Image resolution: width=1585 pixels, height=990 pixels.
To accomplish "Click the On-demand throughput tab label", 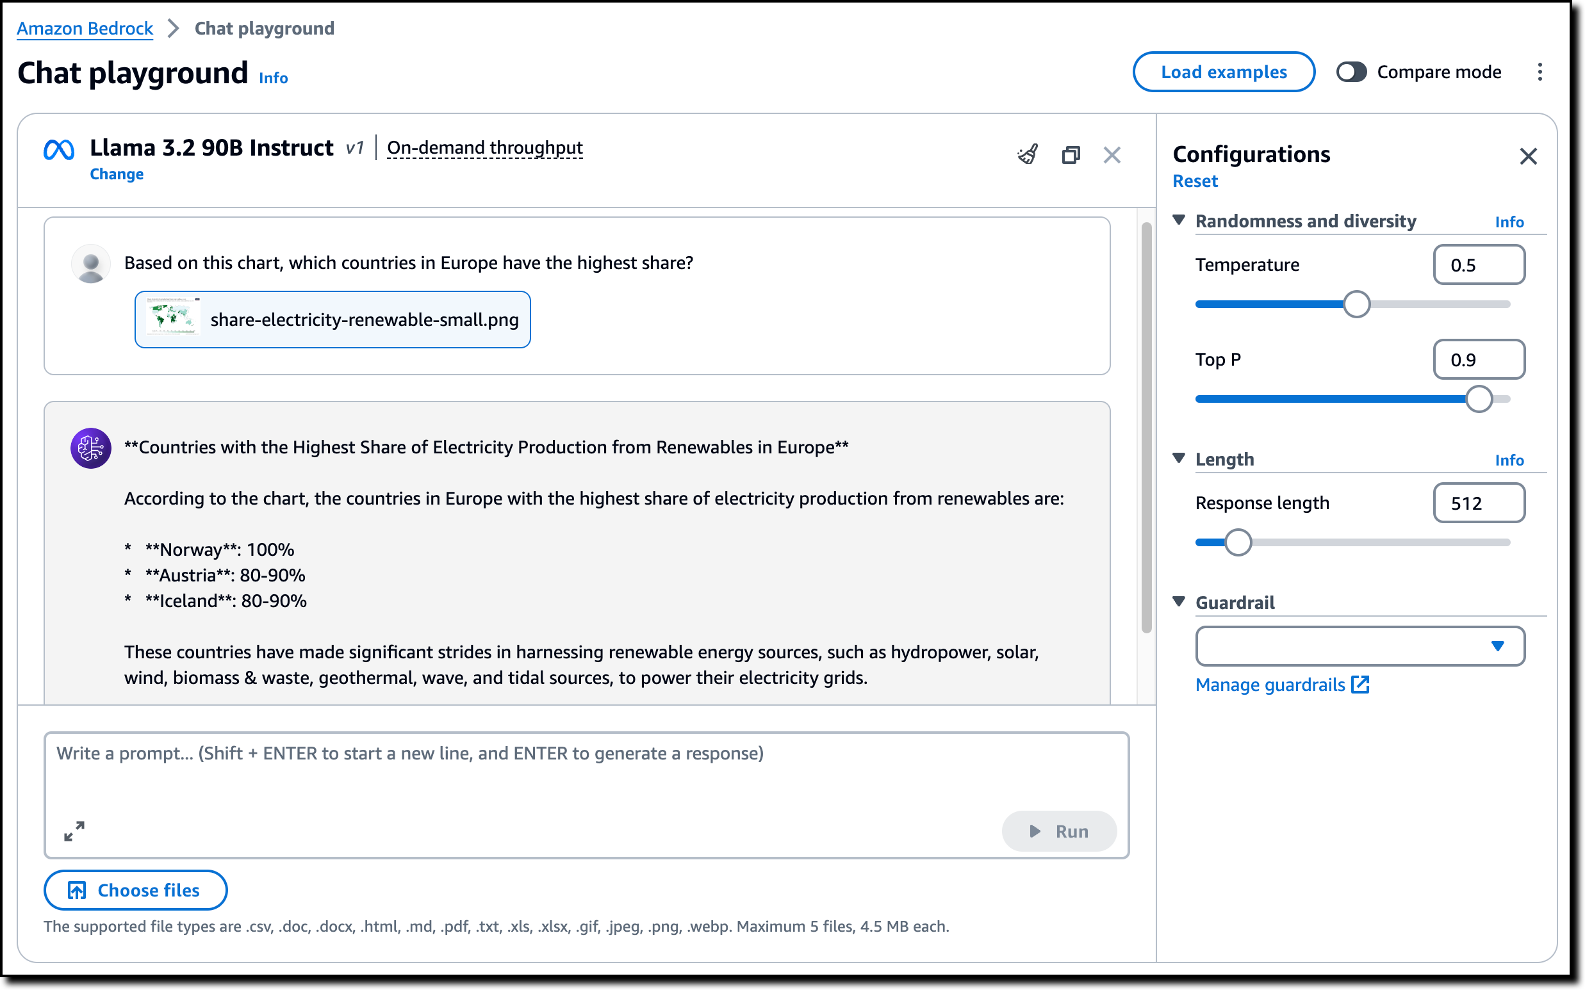I will (485, 149).
